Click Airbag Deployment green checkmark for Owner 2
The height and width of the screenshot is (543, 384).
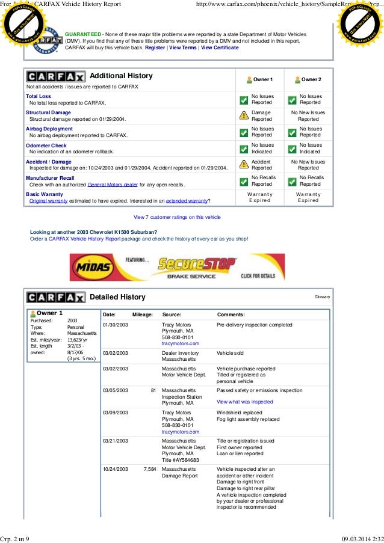(x=292, y=132)
